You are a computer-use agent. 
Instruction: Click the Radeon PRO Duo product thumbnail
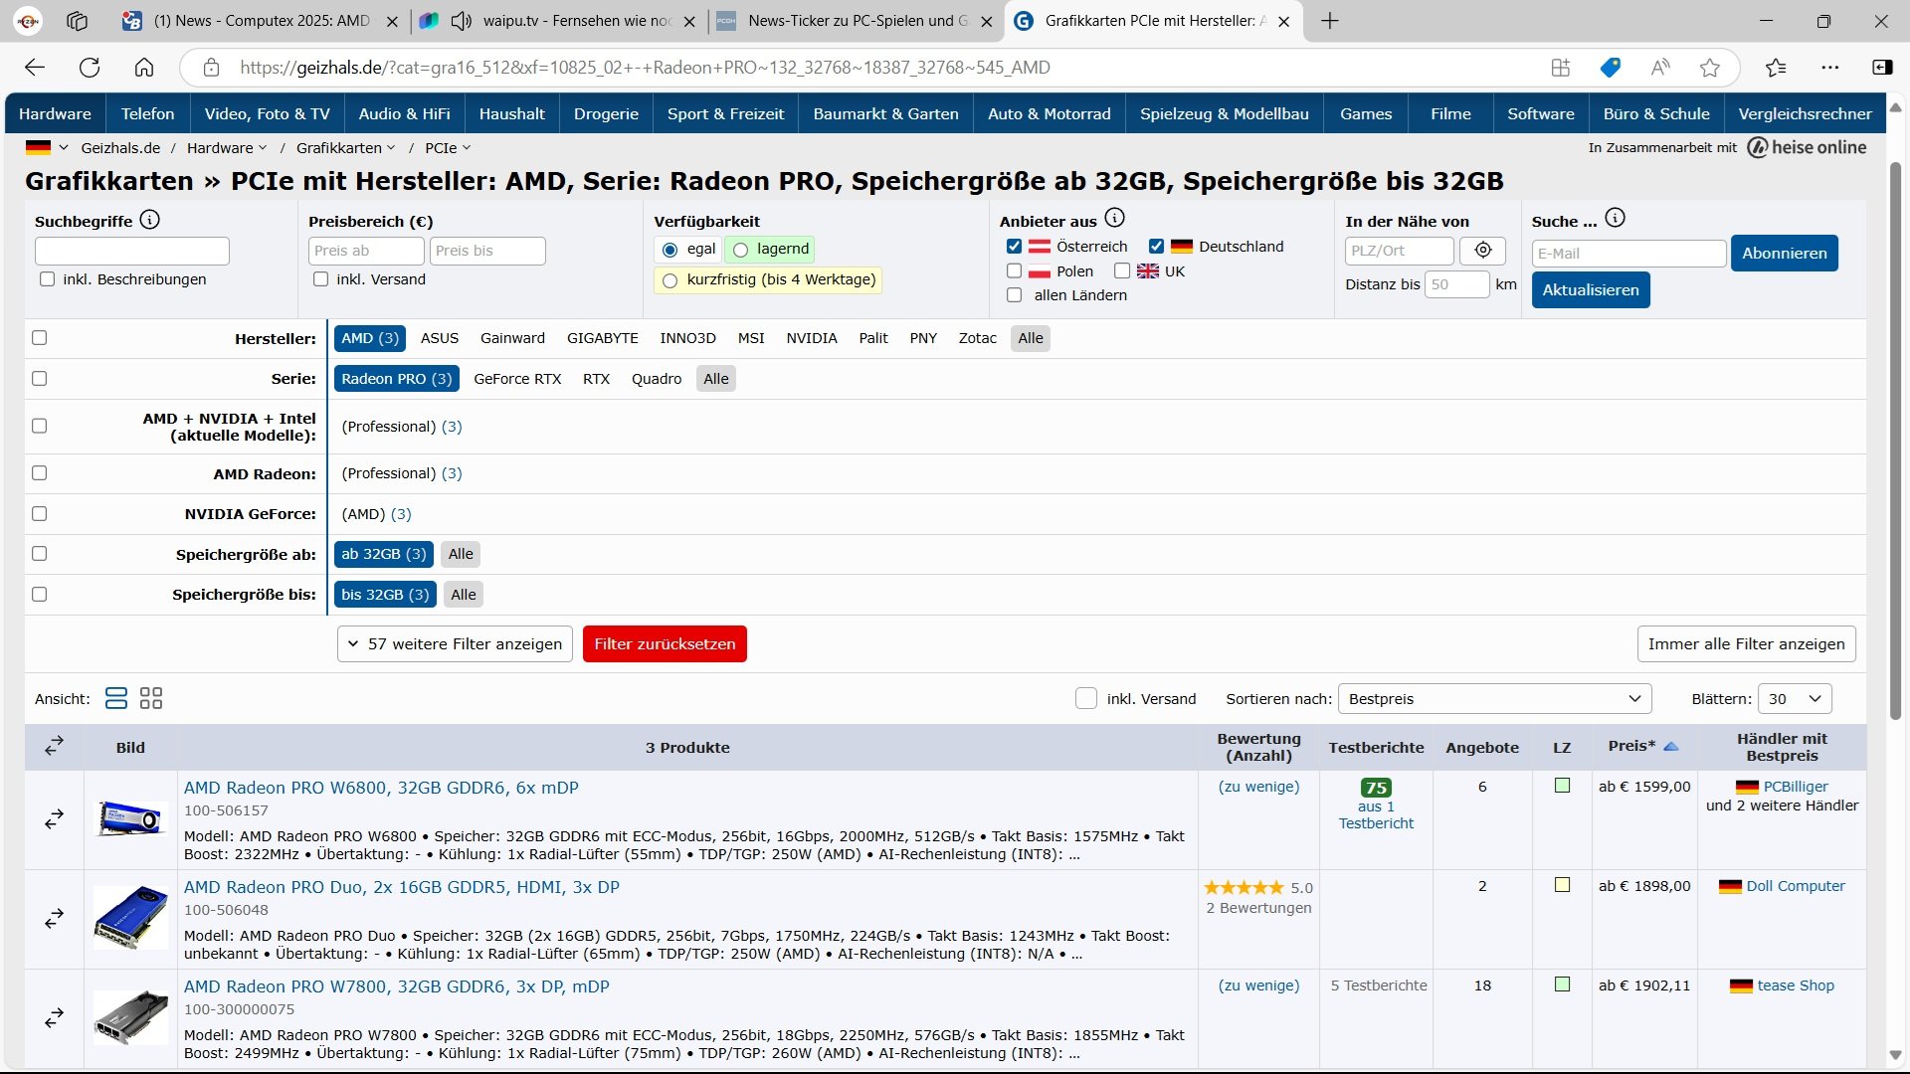pos(130,917)
